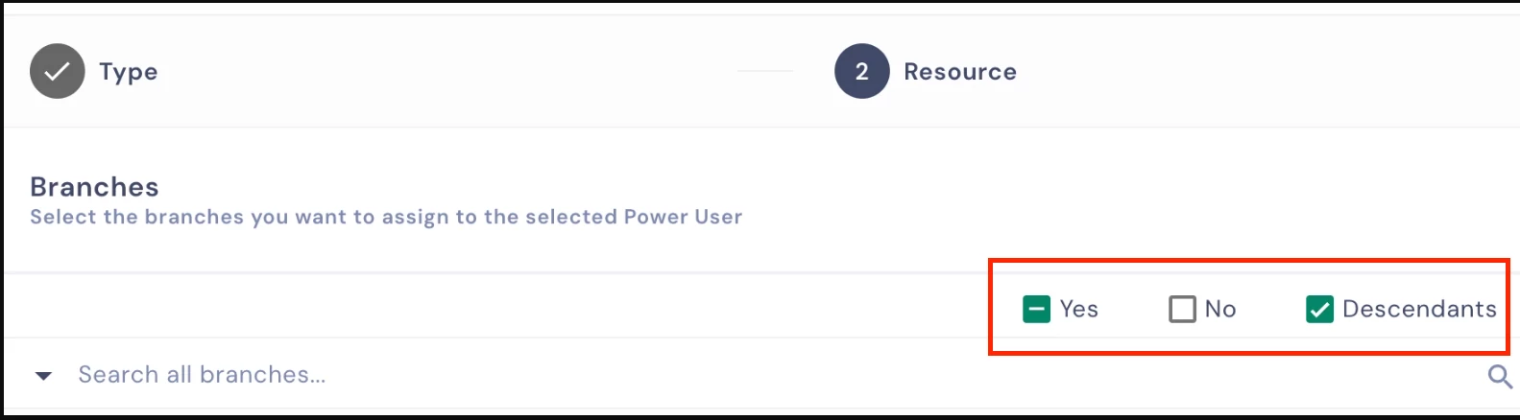
Task: Toggle the Yes filter checkbox
Action: (1036, 309)
